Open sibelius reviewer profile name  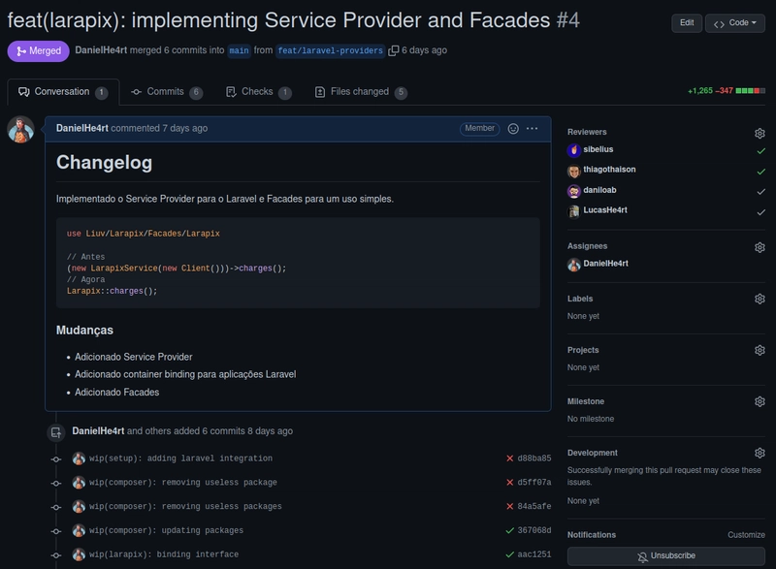(598, 149)
